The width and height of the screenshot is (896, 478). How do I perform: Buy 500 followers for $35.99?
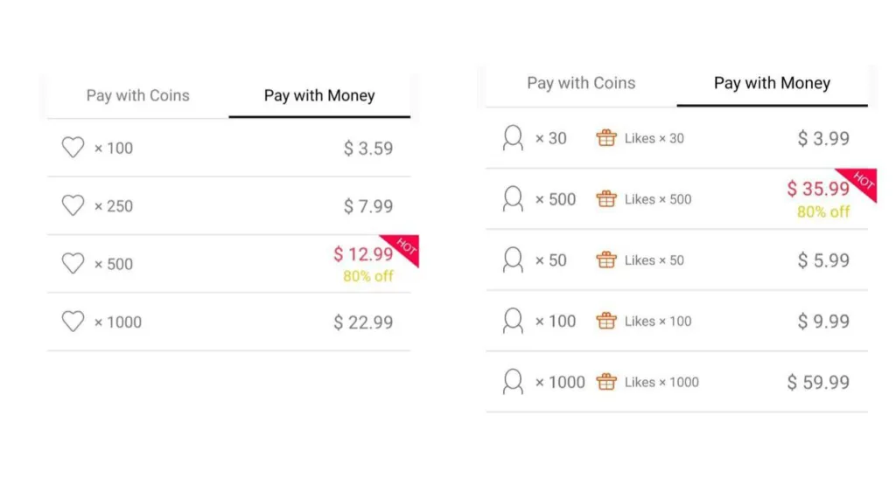tap(818, 189)
